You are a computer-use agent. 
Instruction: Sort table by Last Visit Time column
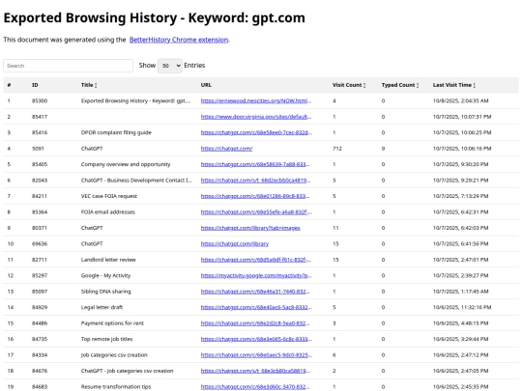tap(454, 85)
